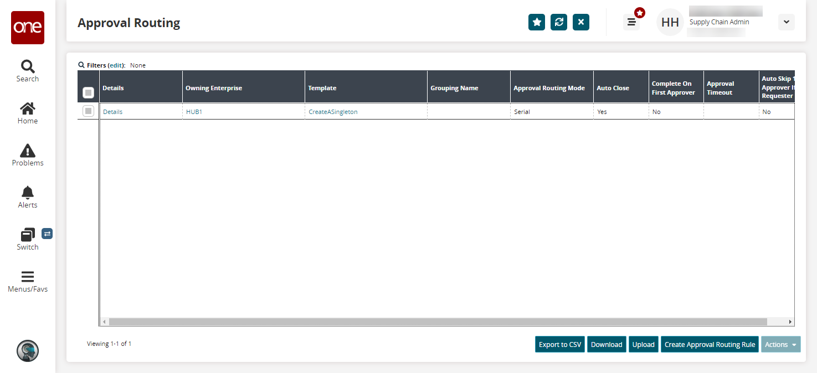Expand the user profile dropdown chevron
The height and width of the screenshot is (373, 817).
coord(787,22)
